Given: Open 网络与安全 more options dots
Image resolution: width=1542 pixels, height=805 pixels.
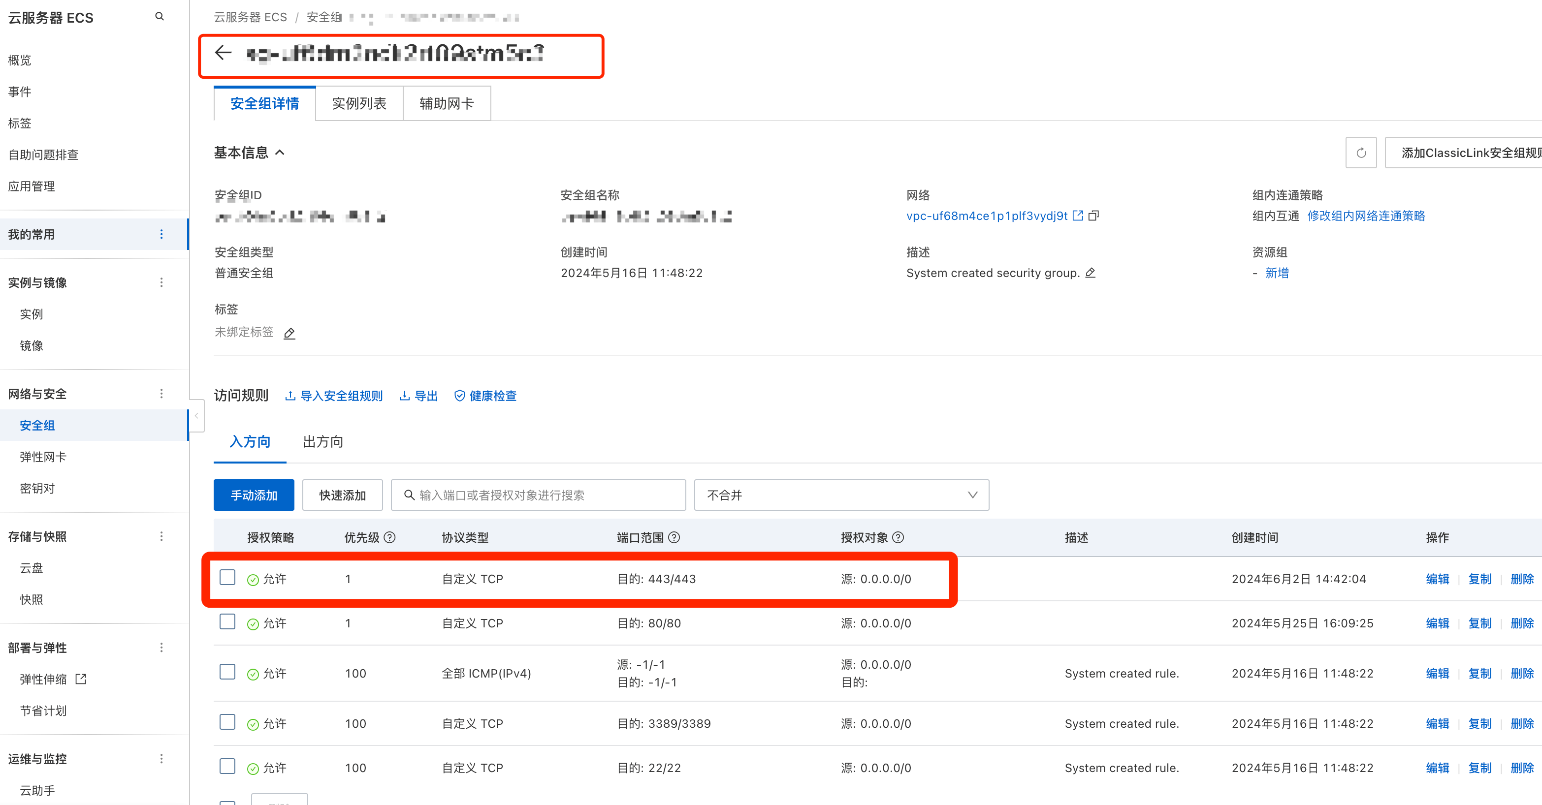Looking at the screenshot, I should (x=161, y=394).
